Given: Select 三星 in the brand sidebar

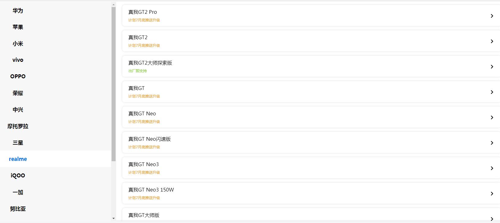Looking at the screenshot, I should click(x=18, y=143).
